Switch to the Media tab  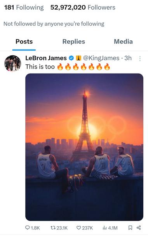[123, 41]
